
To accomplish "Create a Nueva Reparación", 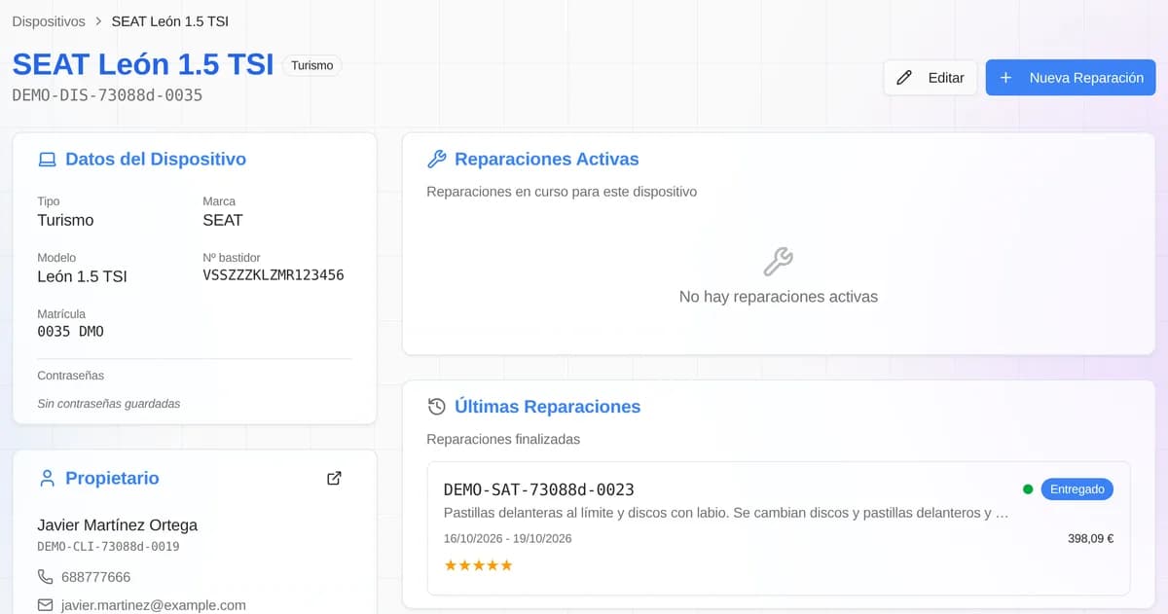I will [x=1071, y=78].
